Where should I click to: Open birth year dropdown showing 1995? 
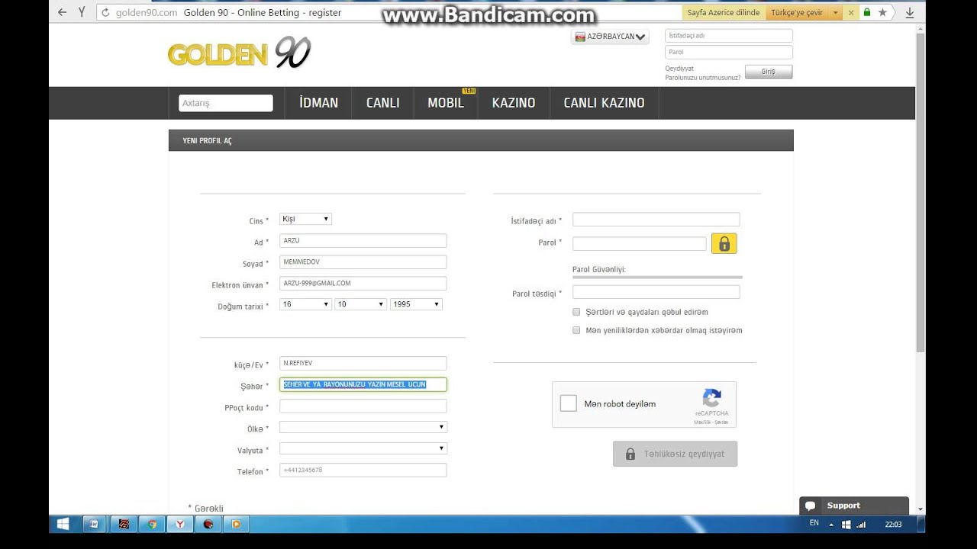416,304
